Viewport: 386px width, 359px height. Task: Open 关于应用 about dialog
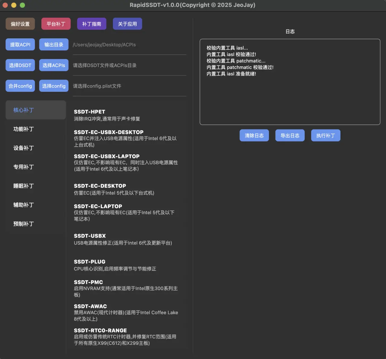pos(127,24)
